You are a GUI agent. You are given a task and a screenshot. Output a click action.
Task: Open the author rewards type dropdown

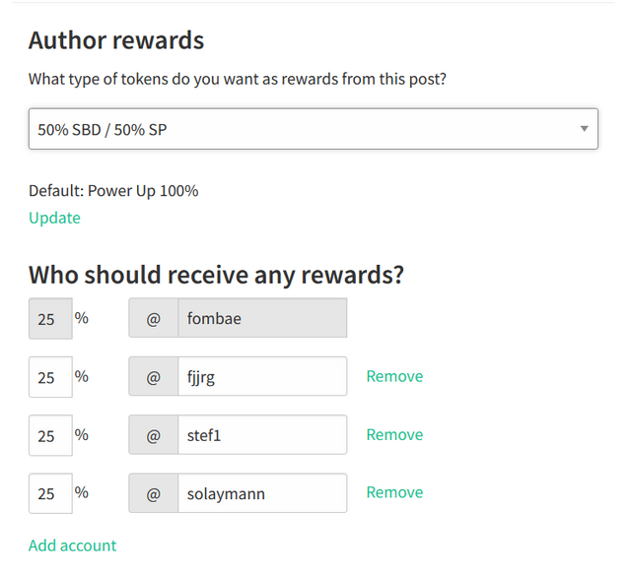(x=313, y=129)
